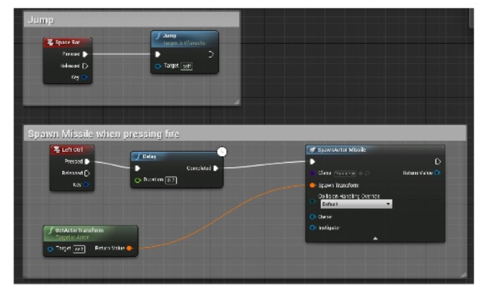This screenshot has height=287, width=490.
Task: Click the orange Spawn Transform input pin
Action: click(313, 185)
